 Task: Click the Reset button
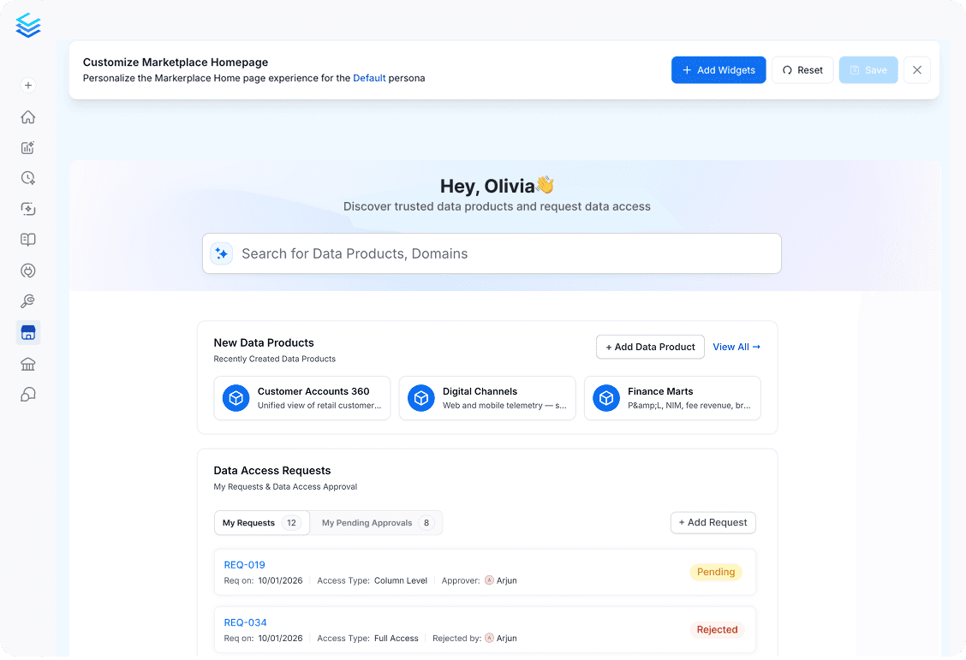pos(802,70)
